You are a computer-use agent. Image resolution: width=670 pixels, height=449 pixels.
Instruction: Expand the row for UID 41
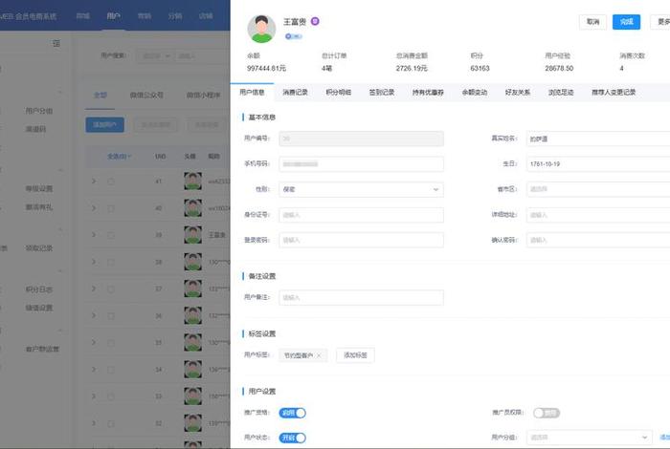coord(94,182)
